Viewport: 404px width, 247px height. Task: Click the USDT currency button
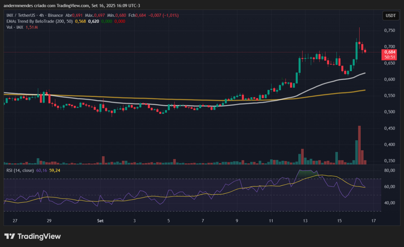click(391, 16)
